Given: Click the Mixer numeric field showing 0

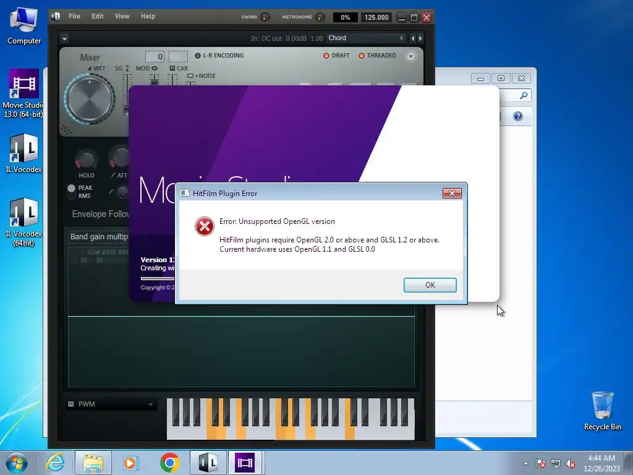Looking at the screenshot, I should 155,56.
